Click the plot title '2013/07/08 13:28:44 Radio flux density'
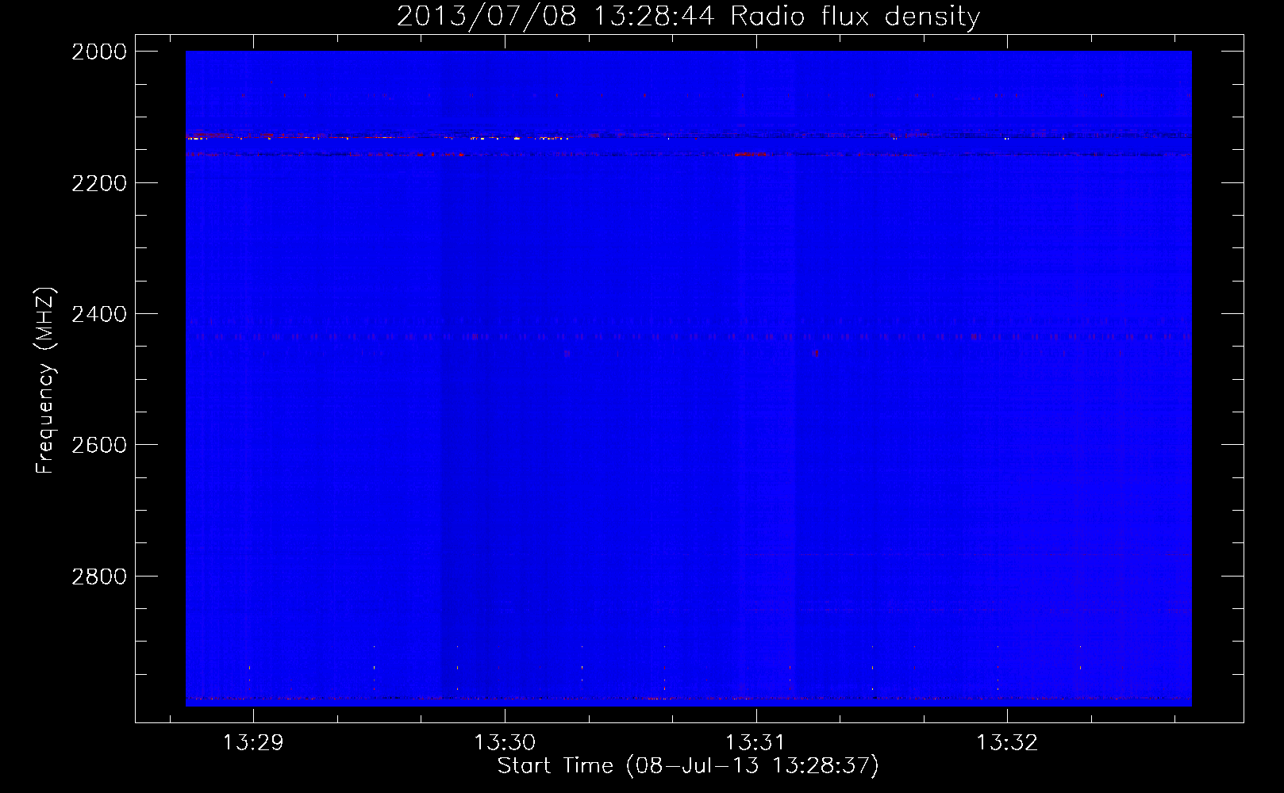Image resolution: width=1284 pixels, height=793 pixels. click(x=688, y=16)
